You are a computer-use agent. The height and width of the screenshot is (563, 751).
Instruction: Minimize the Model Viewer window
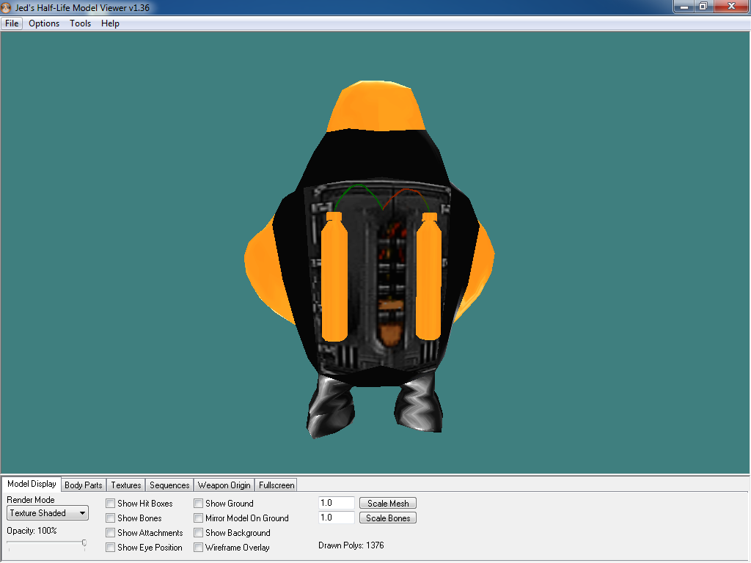tap(684, 7)
